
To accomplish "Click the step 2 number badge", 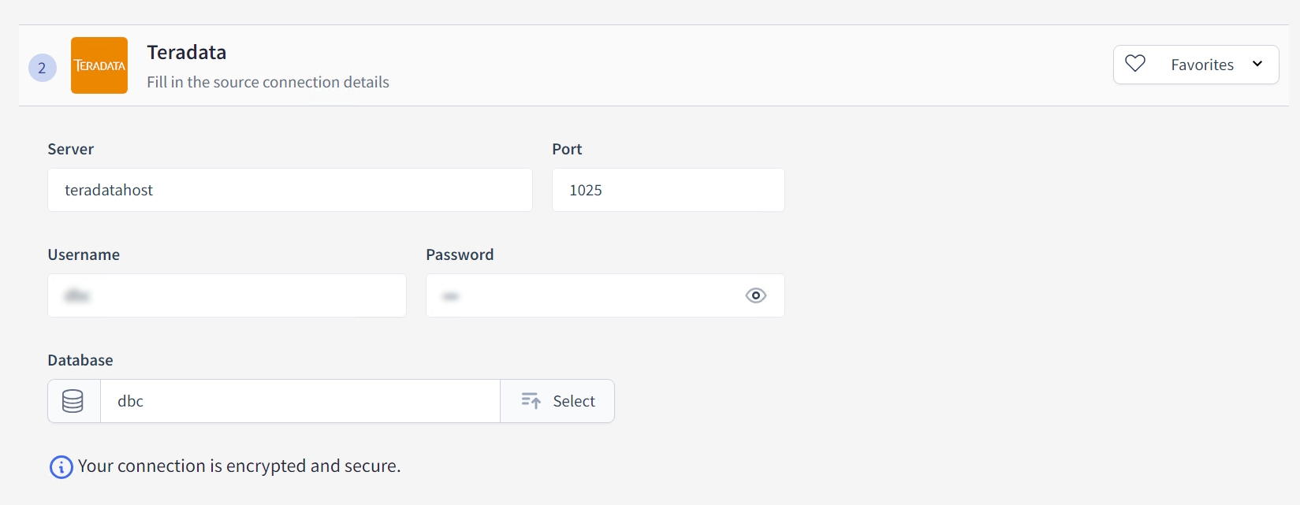I will pos(43,68).
